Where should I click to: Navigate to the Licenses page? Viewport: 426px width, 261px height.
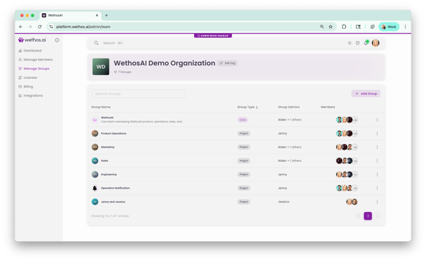31,77
